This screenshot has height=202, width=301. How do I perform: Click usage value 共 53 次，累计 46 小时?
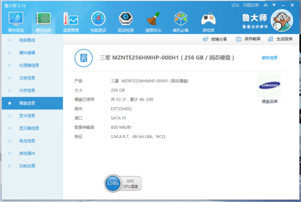coord(132,100)
